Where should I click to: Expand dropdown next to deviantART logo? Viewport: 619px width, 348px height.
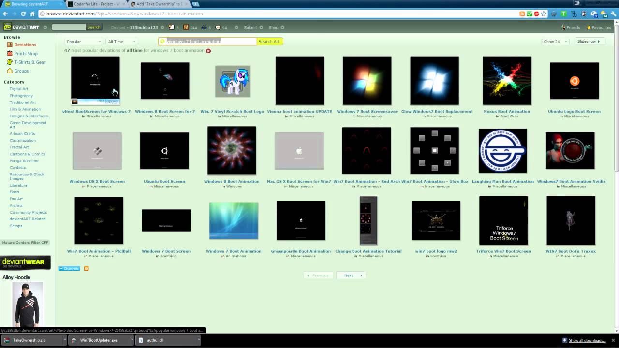[45, 28]
